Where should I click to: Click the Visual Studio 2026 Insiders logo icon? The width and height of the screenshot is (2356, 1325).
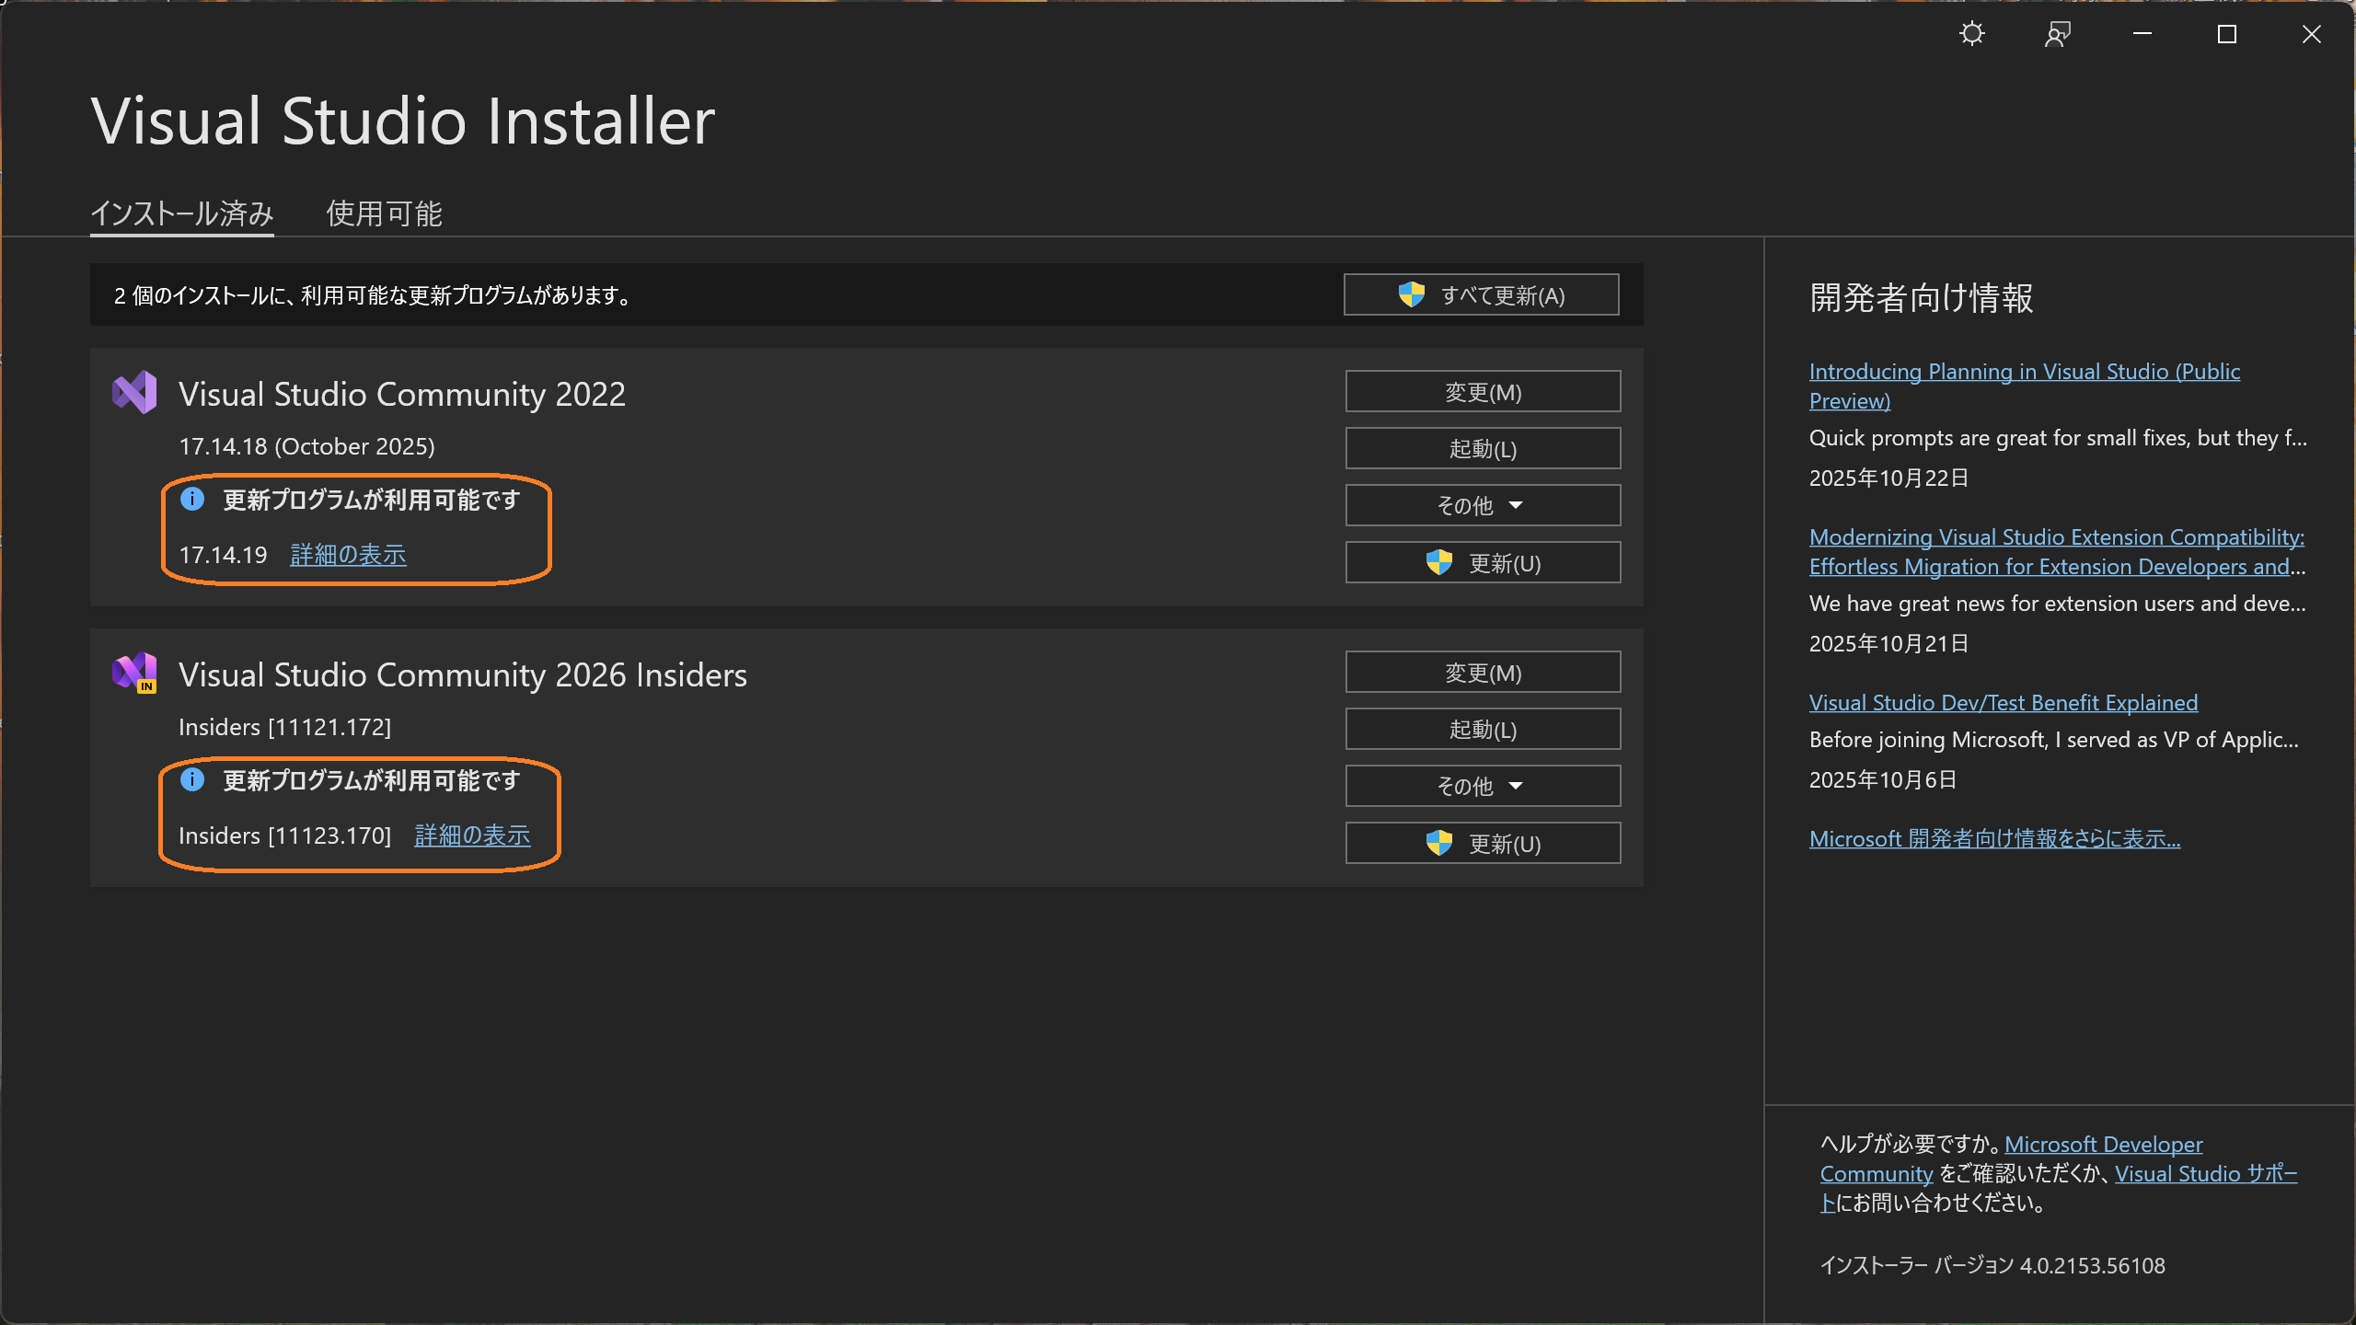click(134, 673)
